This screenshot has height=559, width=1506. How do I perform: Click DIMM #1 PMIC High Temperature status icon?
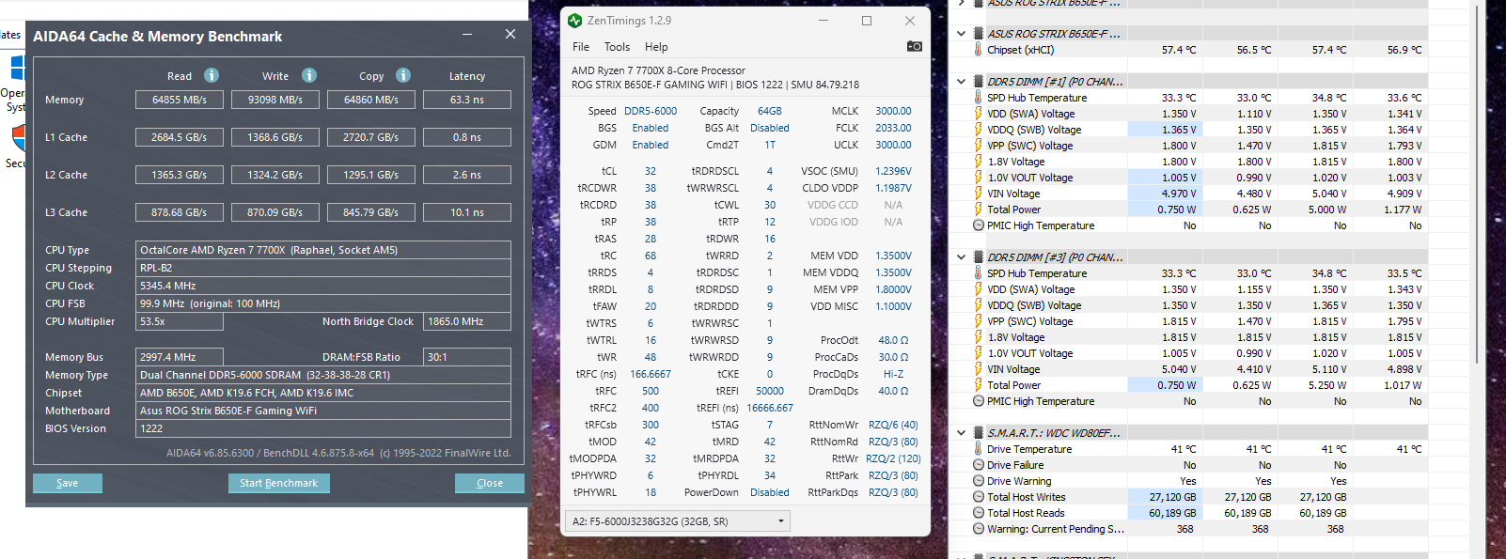tap(978, 225)
